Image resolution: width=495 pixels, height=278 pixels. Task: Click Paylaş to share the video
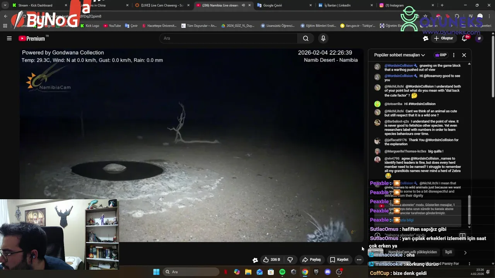pos(311,259)
